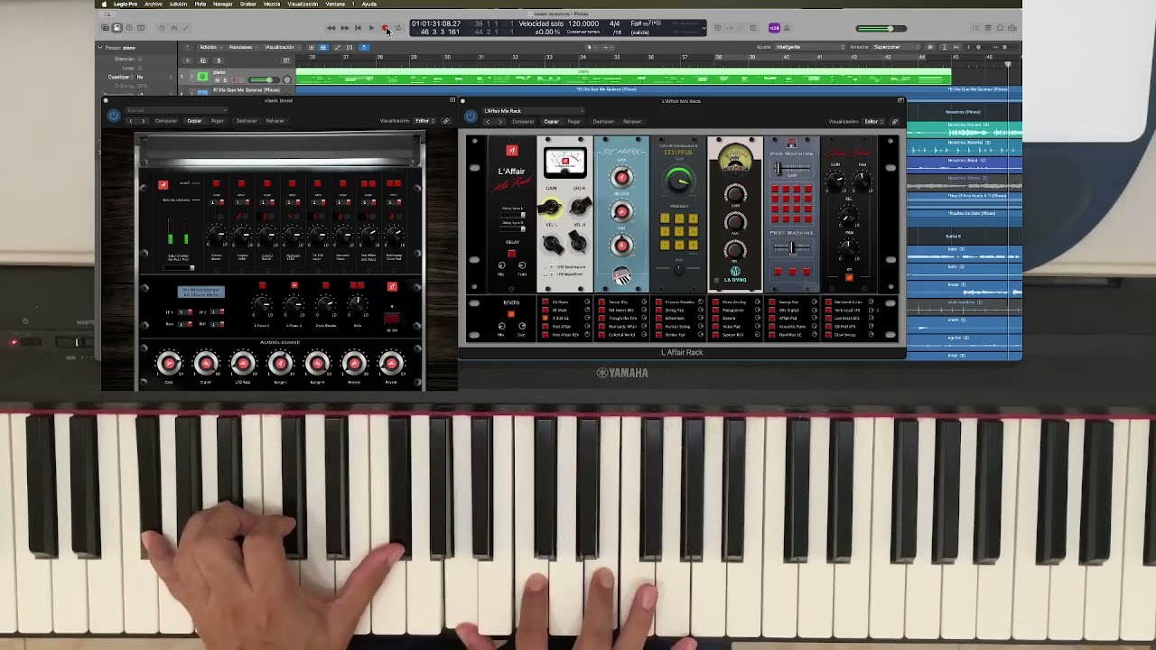Click the Rewind transport button
Viewport: 1156px width, 650px height.
(x=331, y=28)
